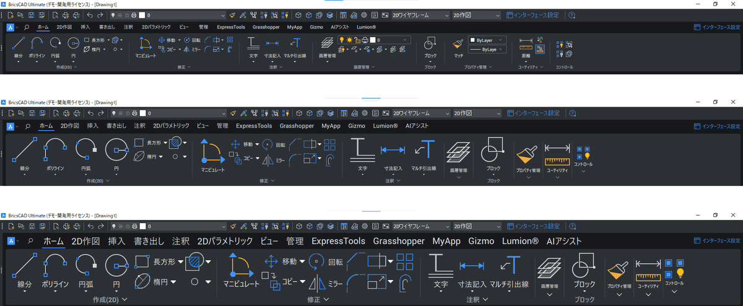Open ホーム tab in the top window
The height and width of the screenshot is (306, 743).
coord(43,27)
